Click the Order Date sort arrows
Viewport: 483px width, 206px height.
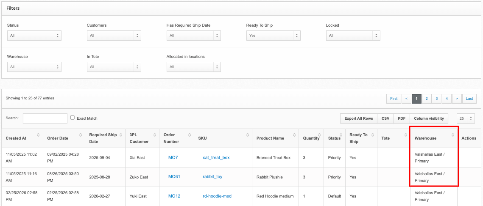pos(80,135)
